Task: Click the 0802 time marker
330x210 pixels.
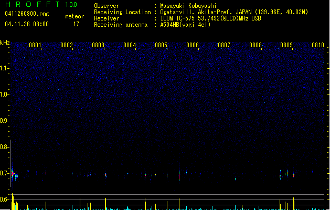Action: 67,45
